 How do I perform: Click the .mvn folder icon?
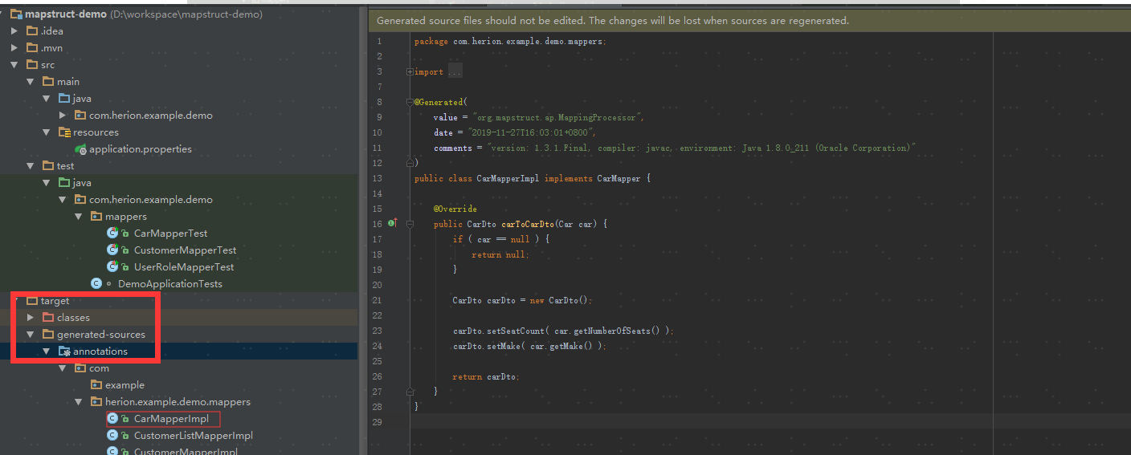[32, 48]
